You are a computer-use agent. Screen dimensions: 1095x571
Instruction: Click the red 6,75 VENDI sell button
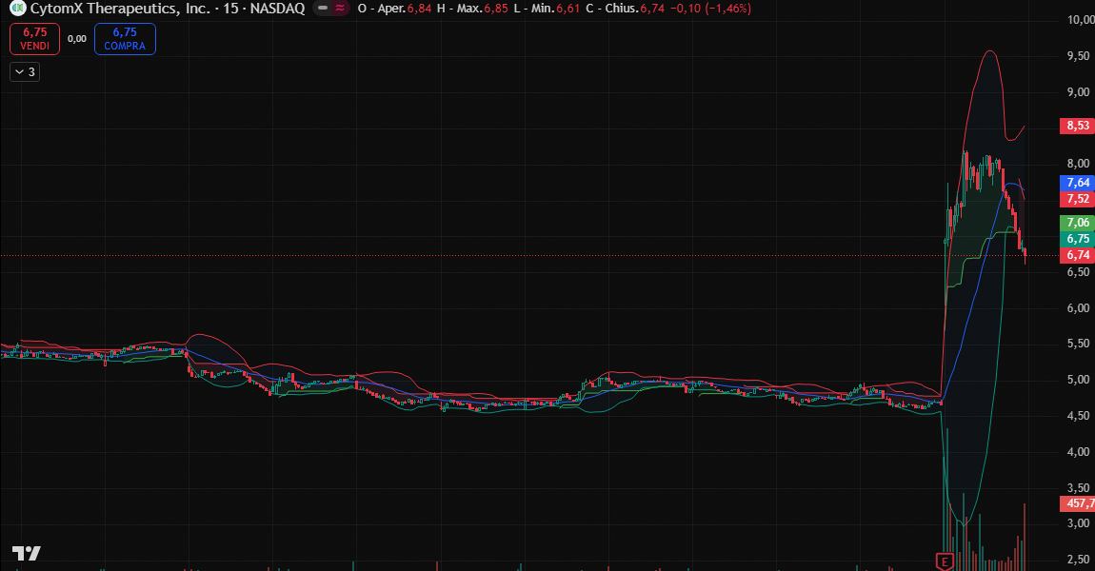(x=35, y=38)
